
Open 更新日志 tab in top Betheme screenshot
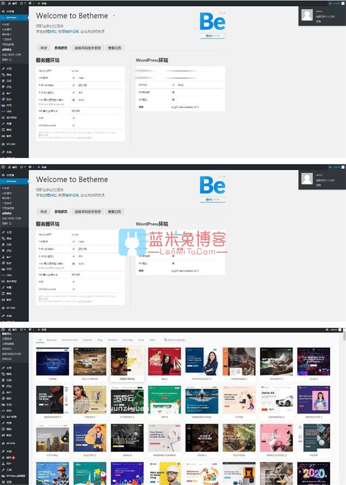click(x=114, y=48)
